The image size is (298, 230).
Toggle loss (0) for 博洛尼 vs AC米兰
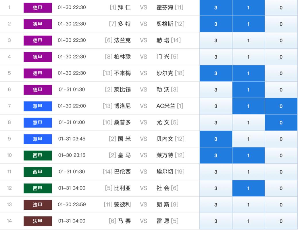pyautogui.click(x=281, y=106)
